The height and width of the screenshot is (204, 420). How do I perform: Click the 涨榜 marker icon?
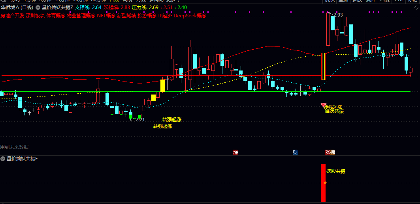click(330, 152)
